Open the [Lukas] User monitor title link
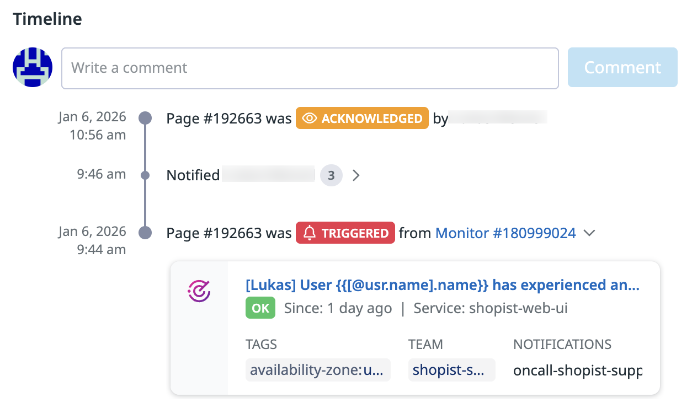Image resolution: width=692 pixels, height=419 pixels. tap(442, 285)
